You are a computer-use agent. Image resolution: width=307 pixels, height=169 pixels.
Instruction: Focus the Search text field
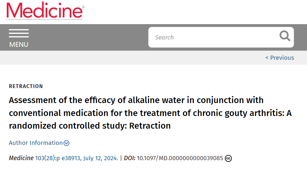(213, 37)
